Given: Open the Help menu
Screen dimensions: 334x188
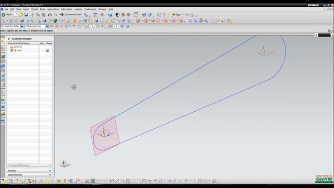Looking at the screenshot, I should [x=111, y=9].
